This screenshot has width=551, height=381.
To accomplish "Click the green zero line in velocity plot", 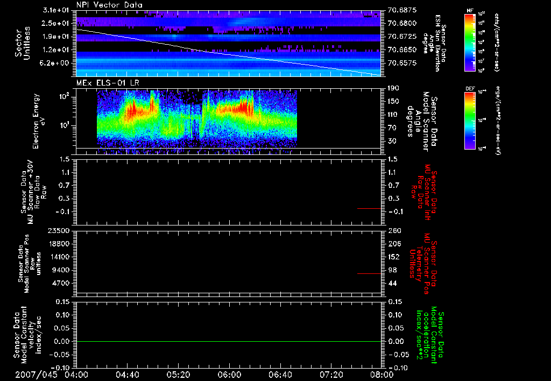I will 229,341.
